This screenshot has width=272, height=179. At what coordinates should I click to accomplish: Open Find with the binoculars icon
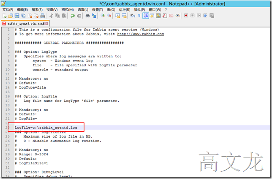pos(87,16)
